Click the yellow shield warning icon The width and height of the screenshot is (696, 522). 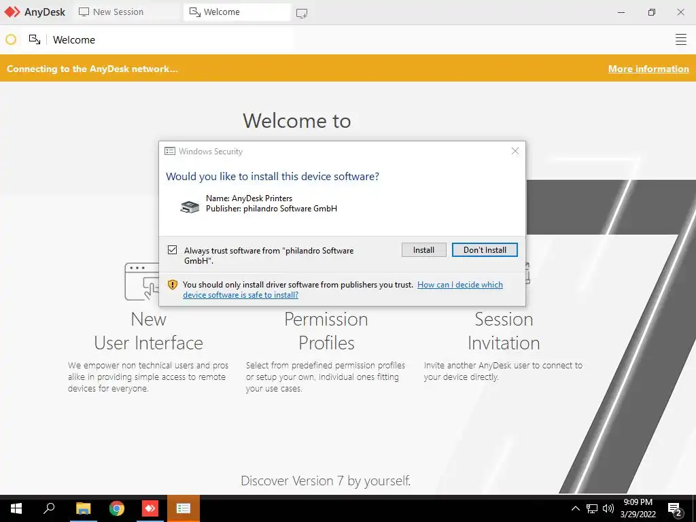click(x=173, y=285)
